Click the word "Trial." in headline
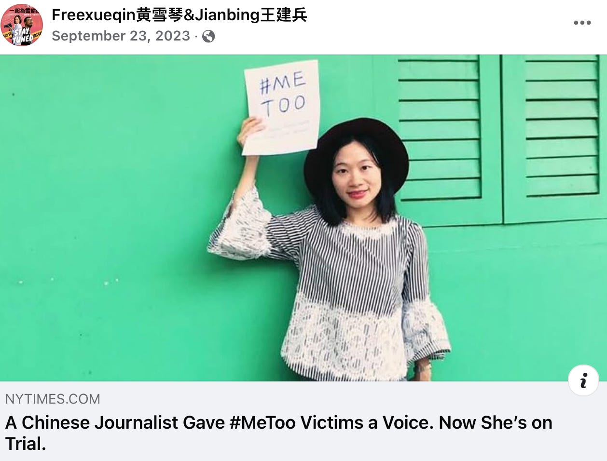This screenshot has width=607, height=461. (26, 444)
